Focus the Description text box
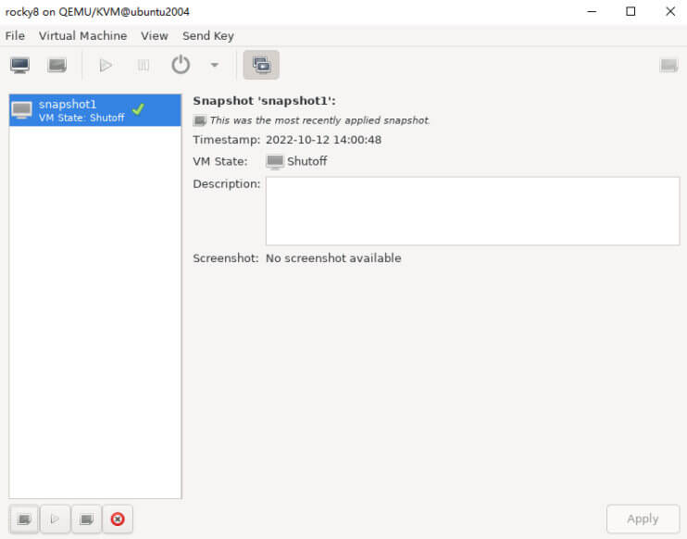687x539 pixels. (473, 211)
